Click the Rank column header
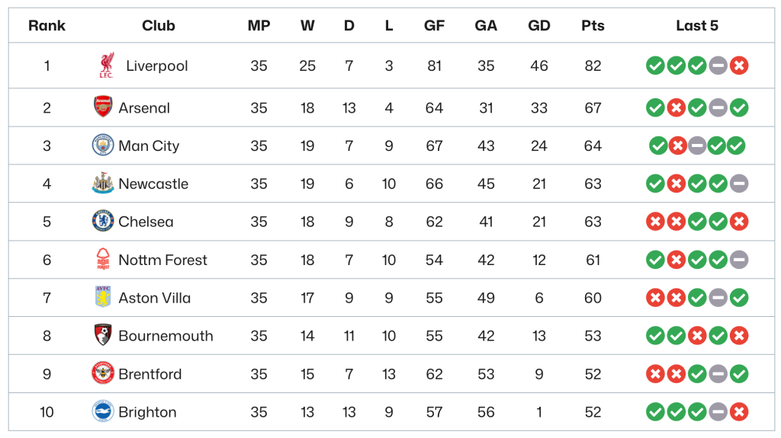 coord(47,26)
